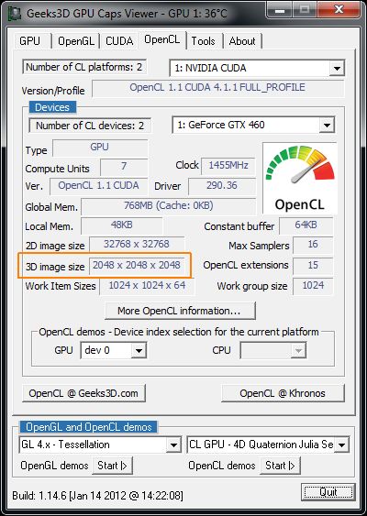
Task: Click the Number of CL platforms field
Action: pos(84,67)
